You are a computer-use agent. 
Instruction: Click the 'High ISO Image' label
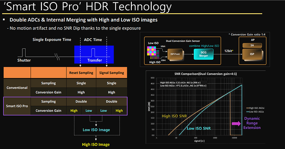[x=96, y=144]
